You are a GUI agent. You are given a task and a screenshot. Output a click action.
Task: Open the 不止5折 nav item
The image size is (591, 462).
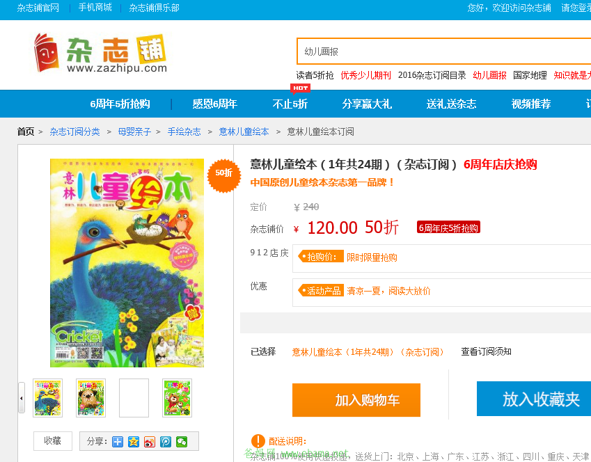[290, 104]
